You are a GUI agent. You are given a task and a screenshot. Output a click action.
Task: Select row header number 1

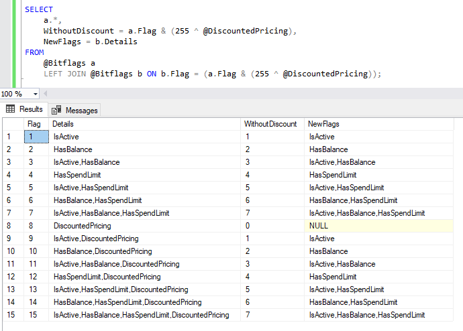click(x=13, y=137)
